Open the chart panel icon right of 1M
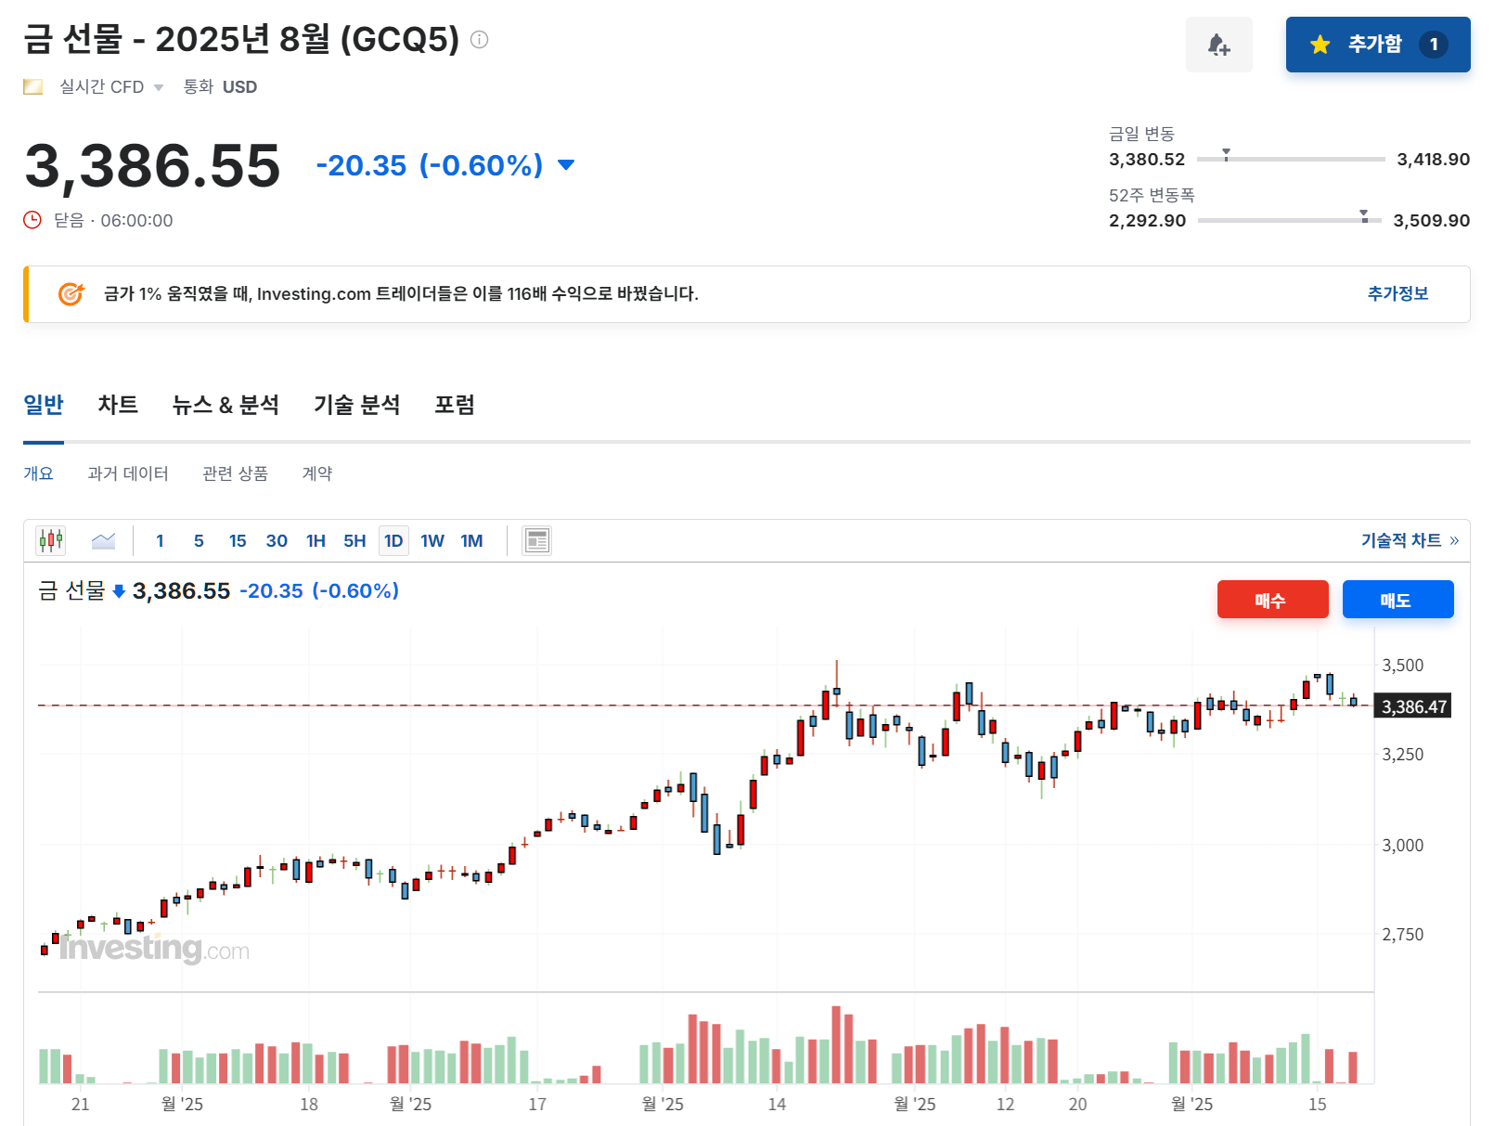Screen dimensions: 1494x1126 [535, 540]
